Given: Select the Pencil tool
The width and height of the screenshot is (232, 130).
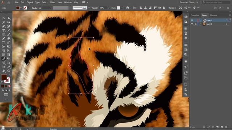Looking at the screenshot, I should [3, 39].
